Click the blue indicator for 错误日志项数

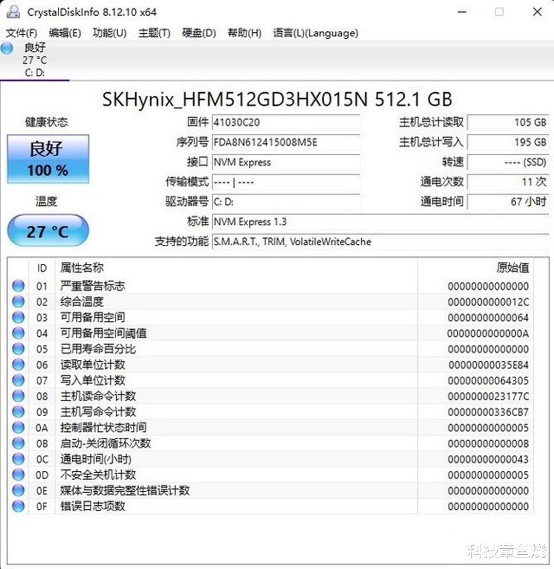[18, 506]
